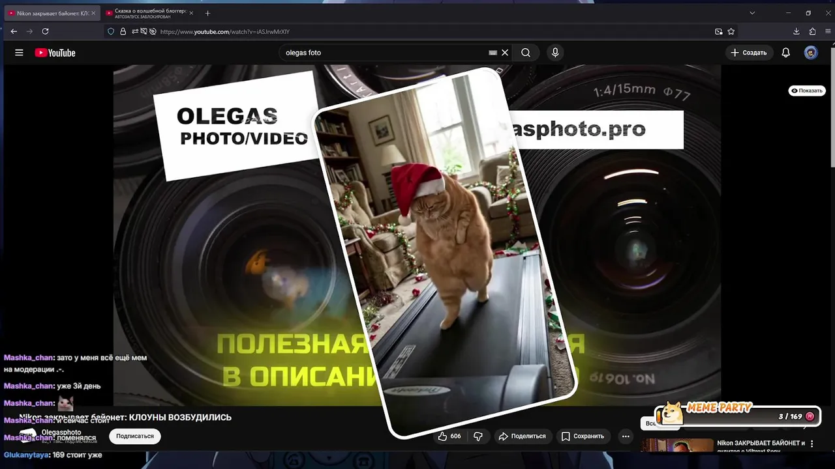The height and width of the screenshot is (469, 835).
Task: Open more actions three-dot button under video
Action: [x=626, y=436]
